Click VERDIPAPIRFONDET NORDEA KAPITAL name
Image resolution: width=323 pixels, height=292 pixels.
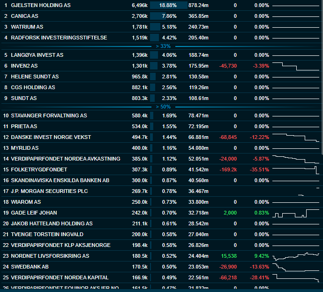click(60, 277)
